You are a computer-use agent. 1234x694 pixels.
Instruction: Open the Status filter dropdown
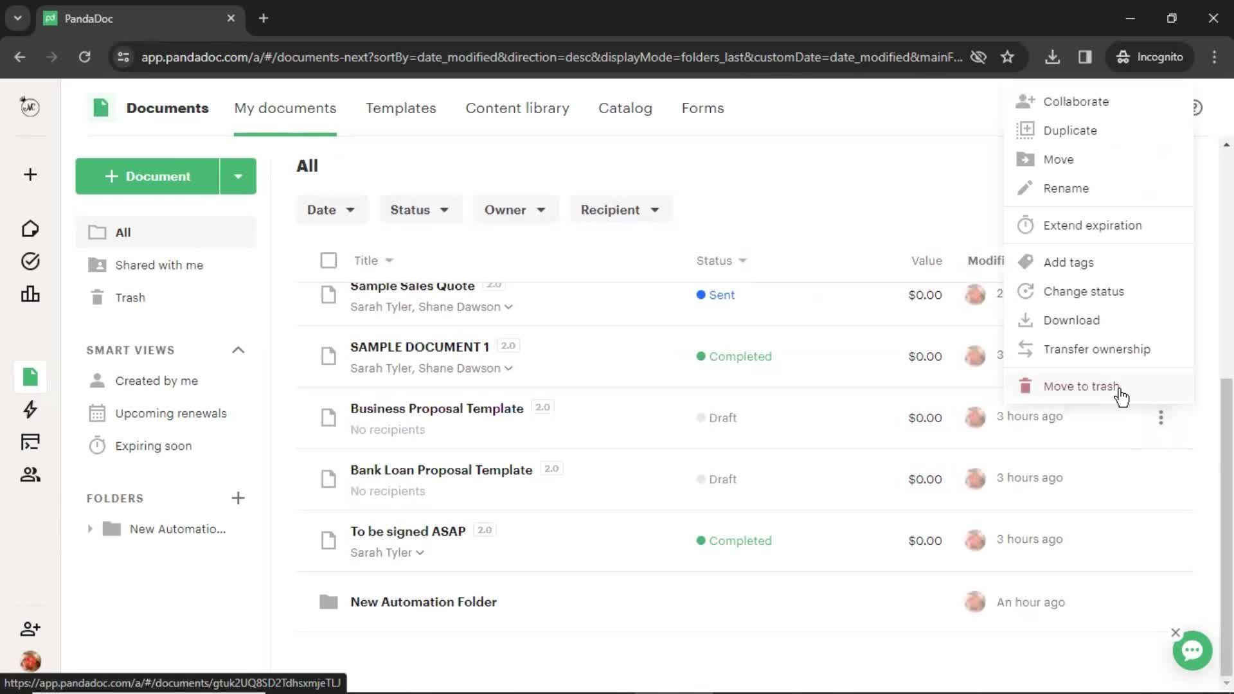point(420,209)
